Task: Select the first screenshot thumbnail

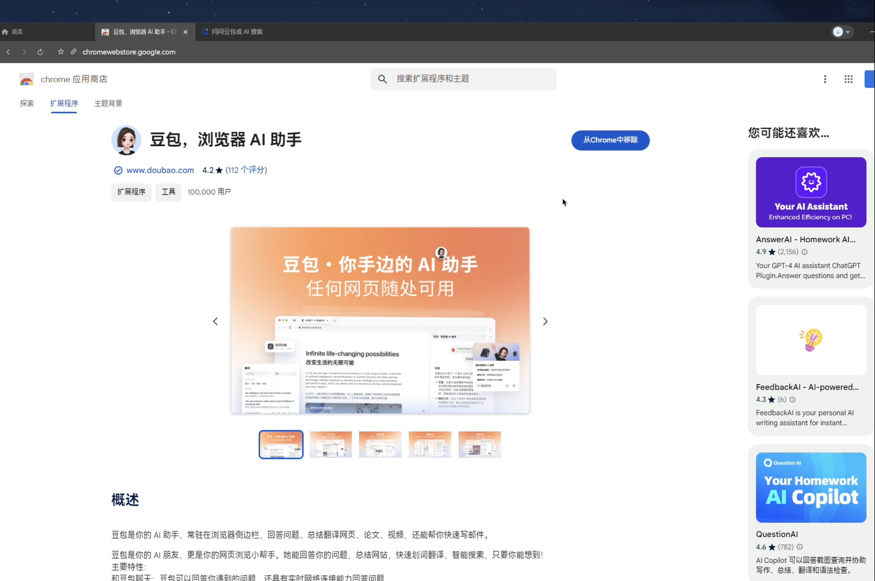Action: [281, 444]
